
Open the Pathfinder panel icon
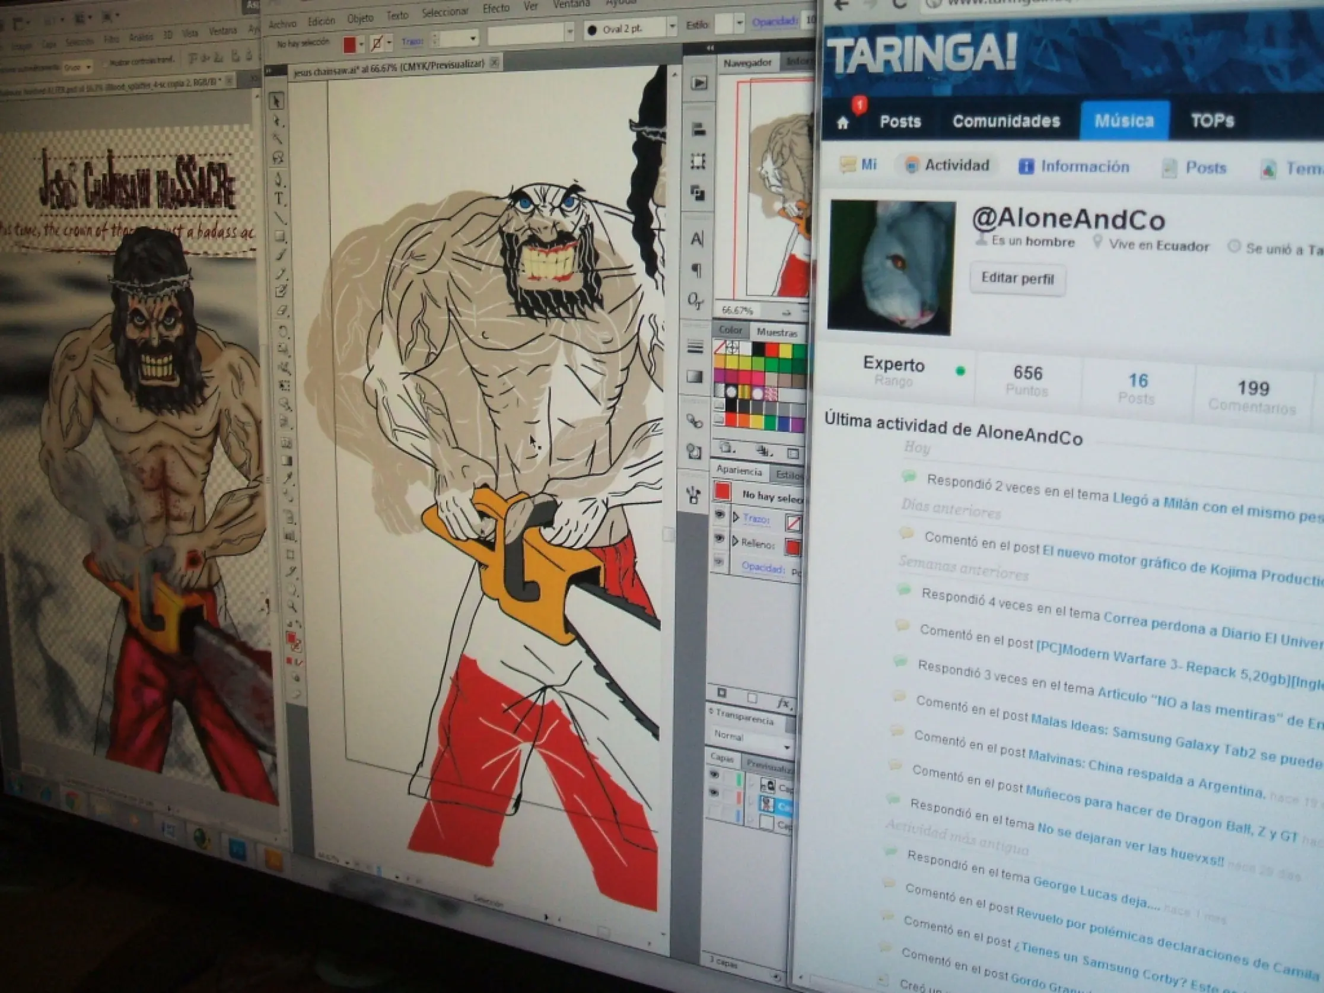698,193
